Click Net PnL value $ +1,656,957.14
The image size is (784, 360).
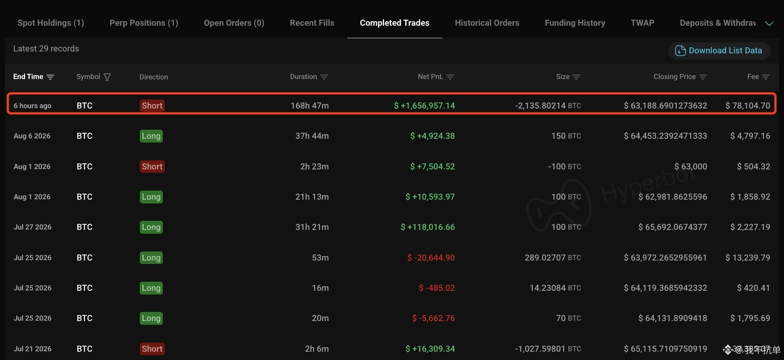click(424, 106)
